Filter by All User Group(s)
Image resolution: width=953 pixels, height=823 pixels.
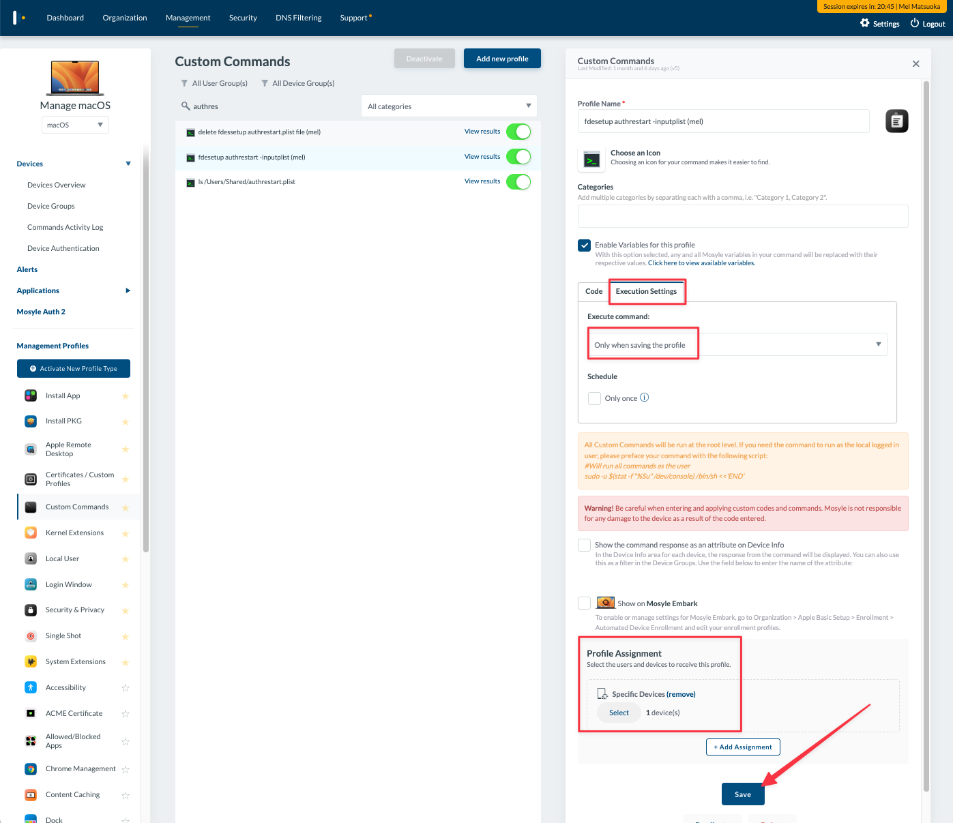coord(214,83)
